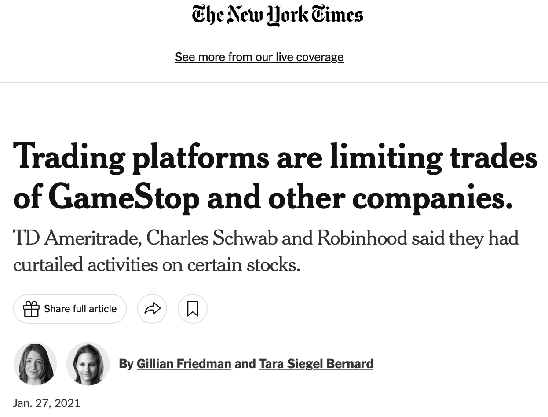Screen dimensions: 548x417
Task: Click The New York Times logo
Action: click(x=277, y=16)
